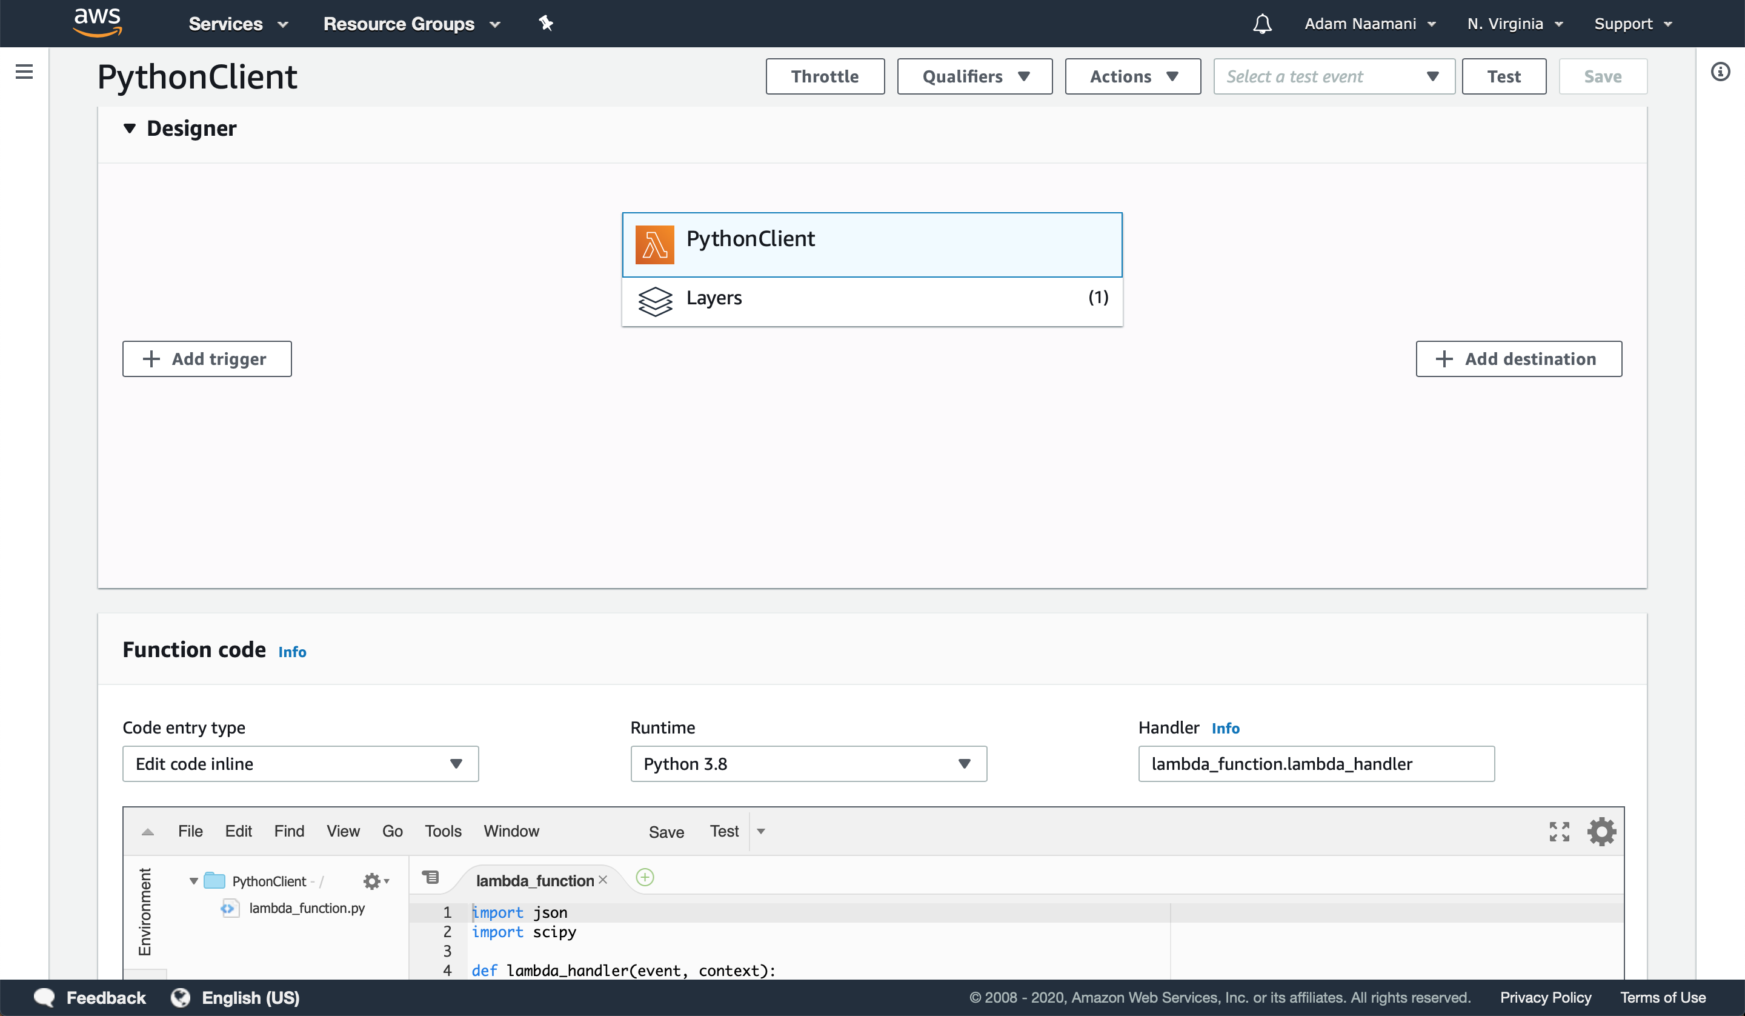Click inside the Handler input field
This screenshot has width=1745, height=1016.
click(1315, 764)
